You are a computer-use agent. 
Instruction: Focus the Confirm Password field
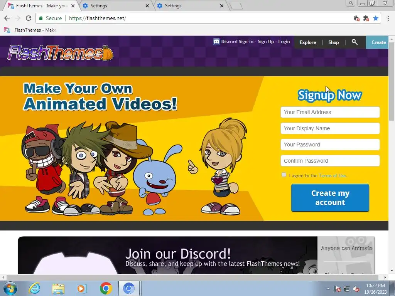tap(330, 161)
